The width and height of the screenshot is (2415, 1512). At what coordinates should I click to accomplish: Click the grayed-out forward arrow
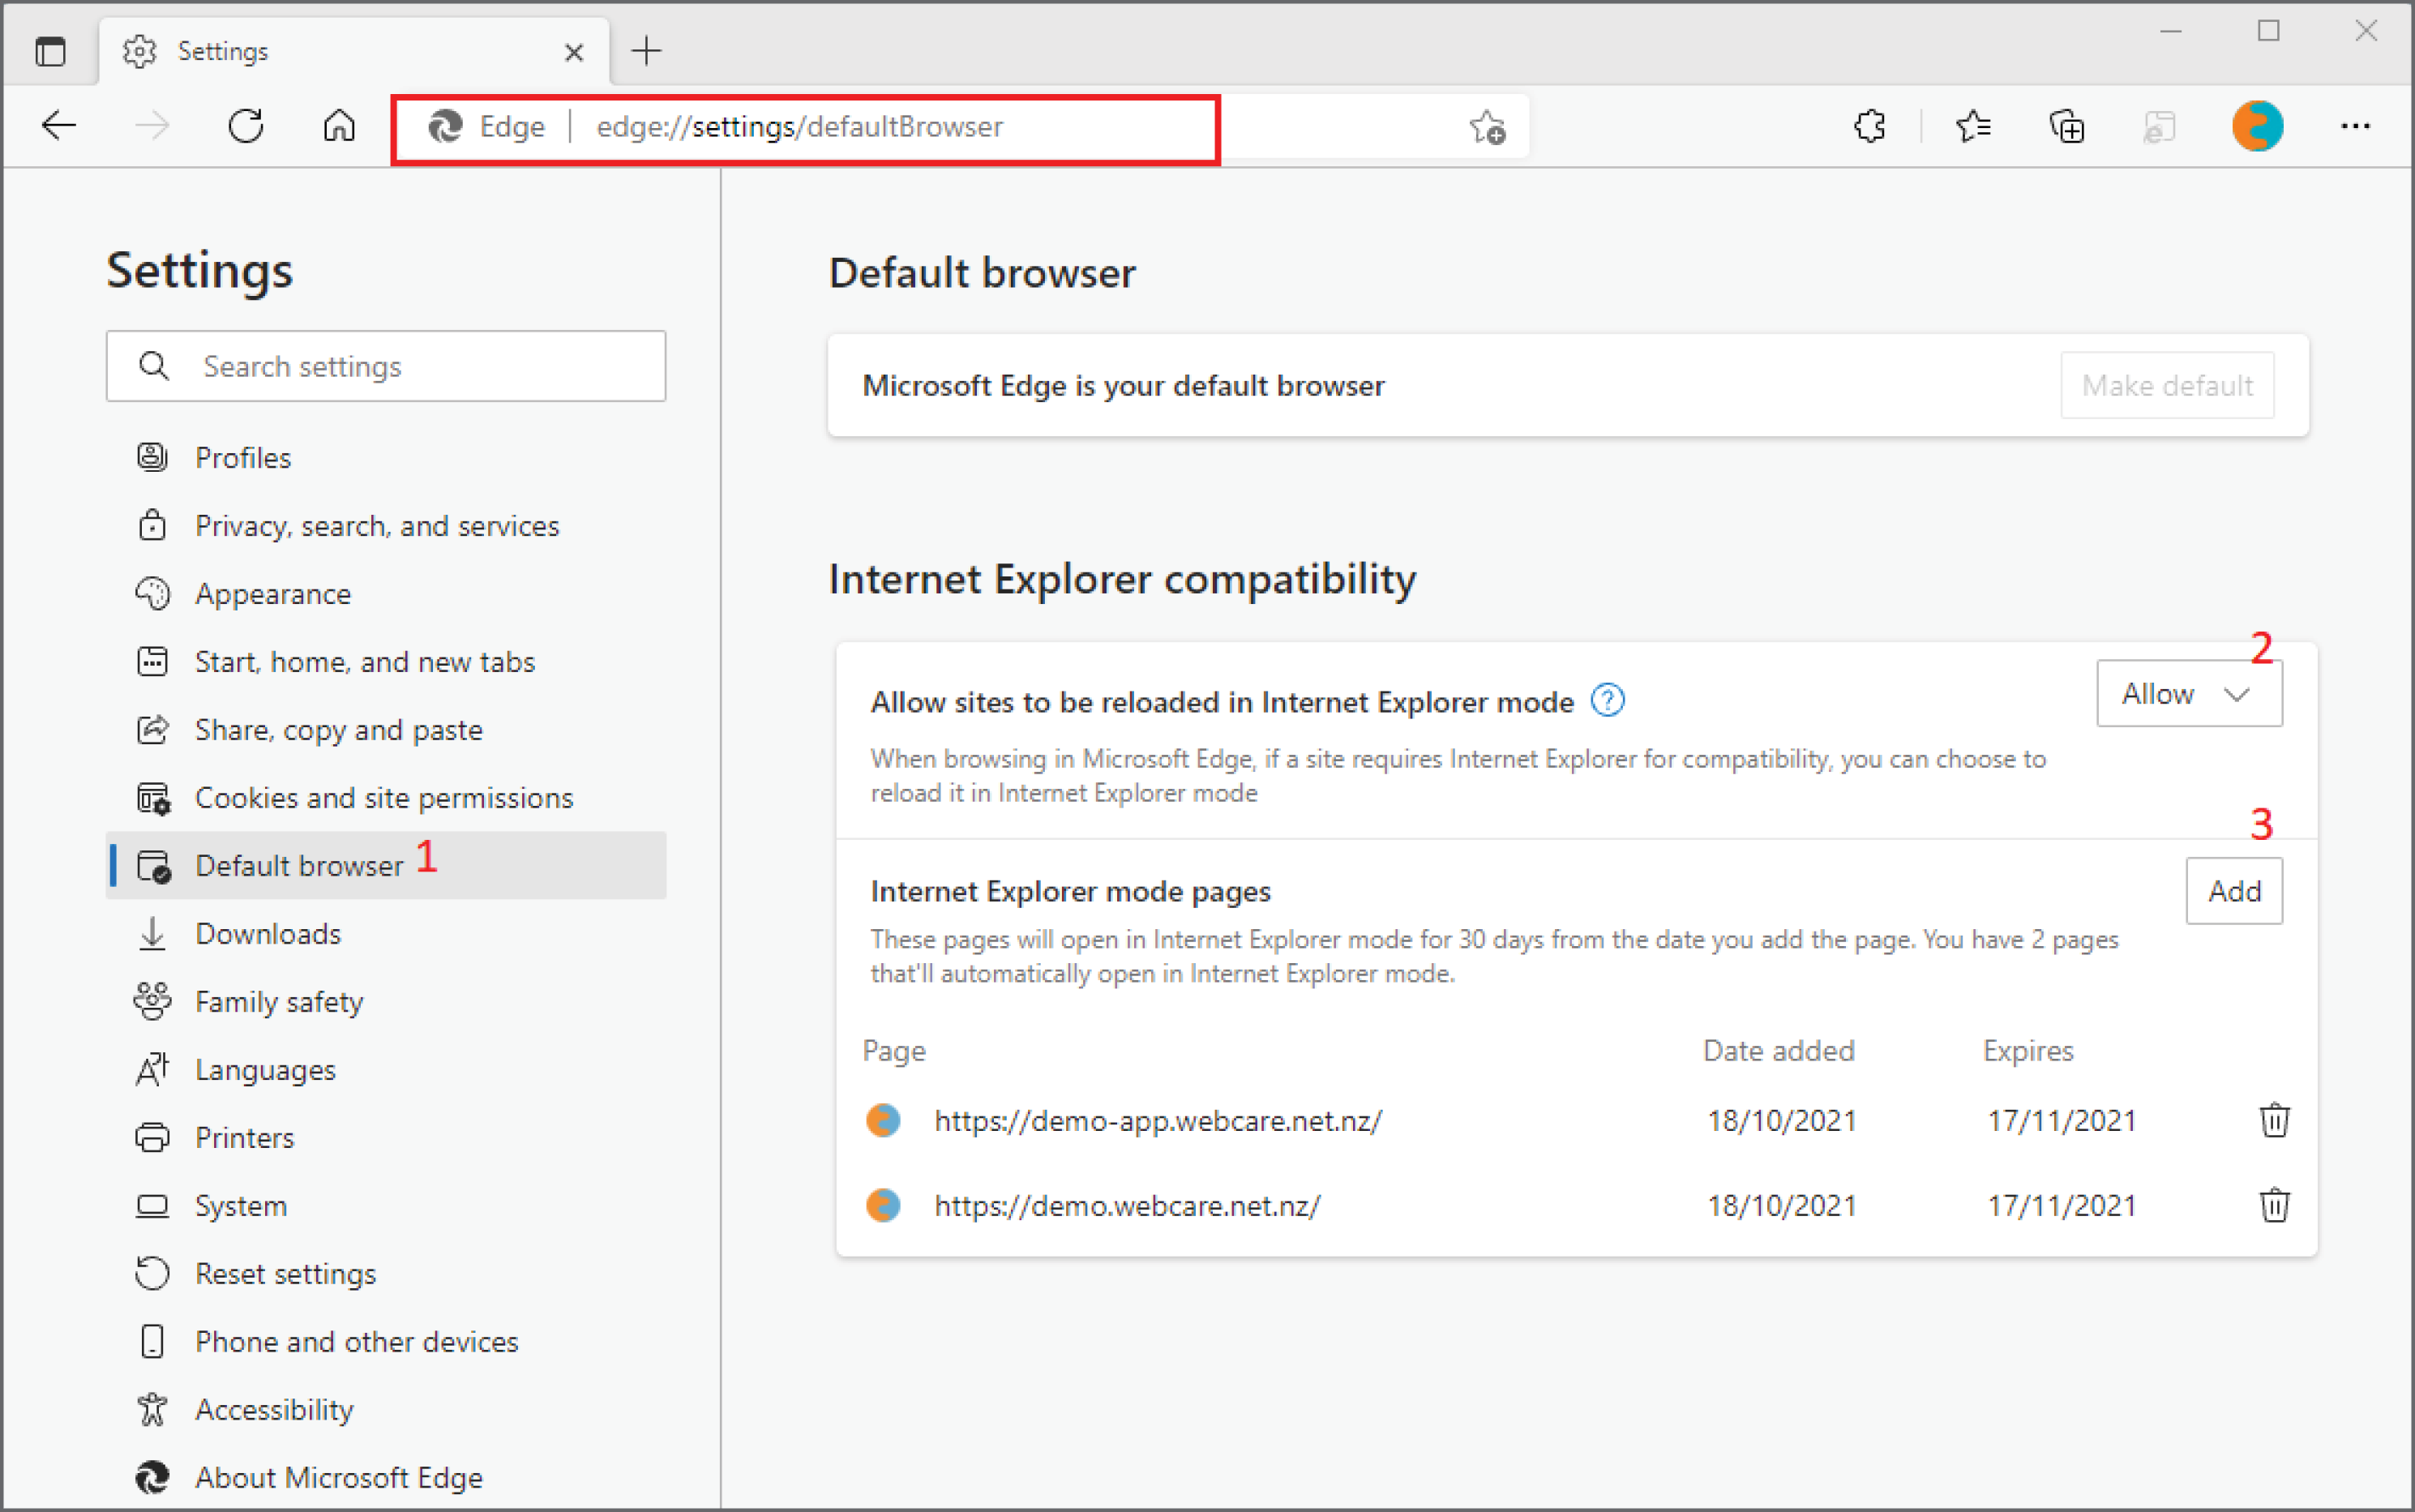(x=152, y=126)
